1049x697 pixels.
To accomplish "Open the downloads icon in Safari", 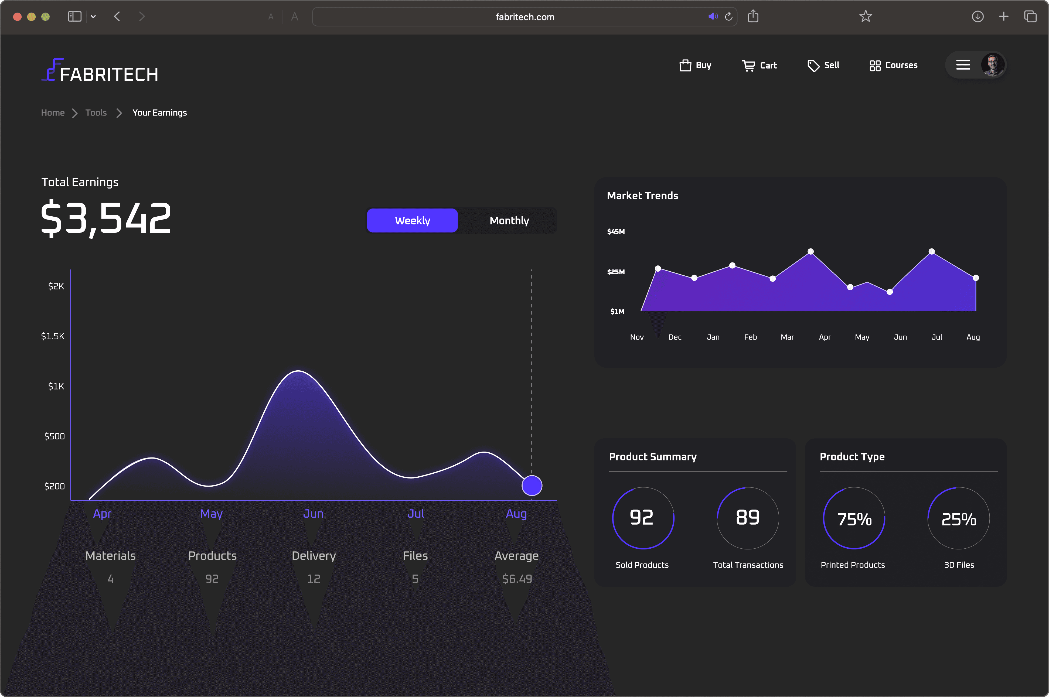I will click(978, 17).
